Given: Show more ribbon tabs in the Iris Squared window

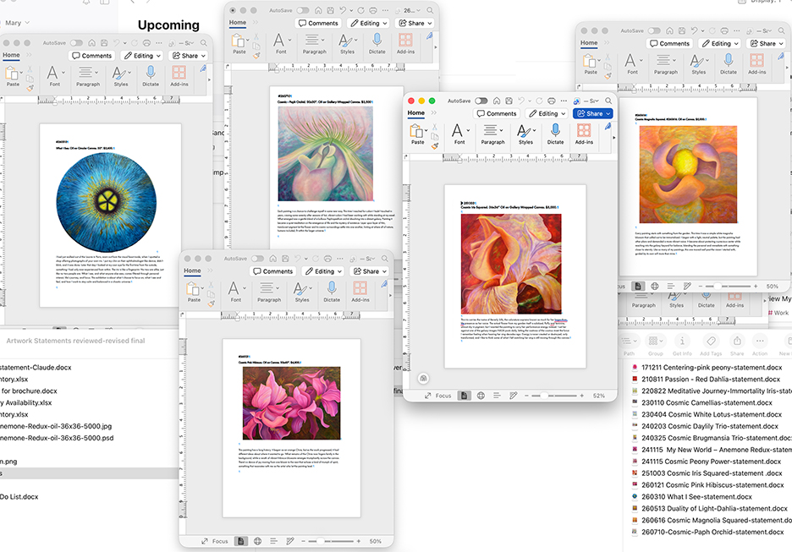Looking at the screenshot, I should coord(434,113).
